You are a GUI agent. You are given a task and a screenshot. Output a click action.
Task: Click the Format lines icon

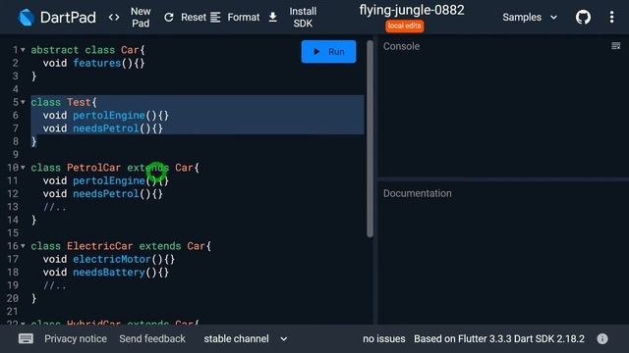[x=215, y=18]
